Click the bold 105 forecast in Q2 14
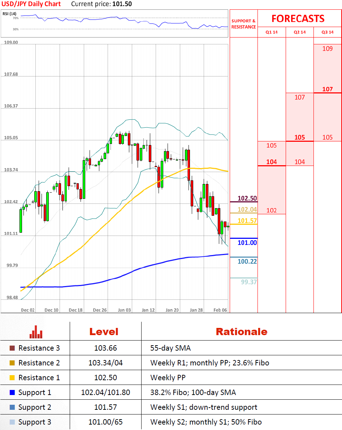 pos(300,137)
